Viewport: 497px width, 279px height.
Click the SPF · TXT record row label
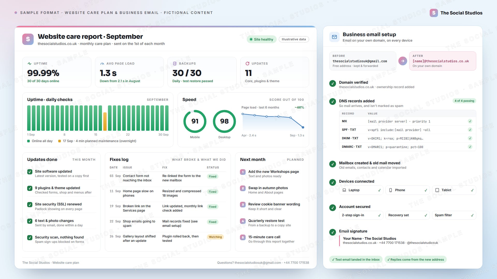point(349,130)
